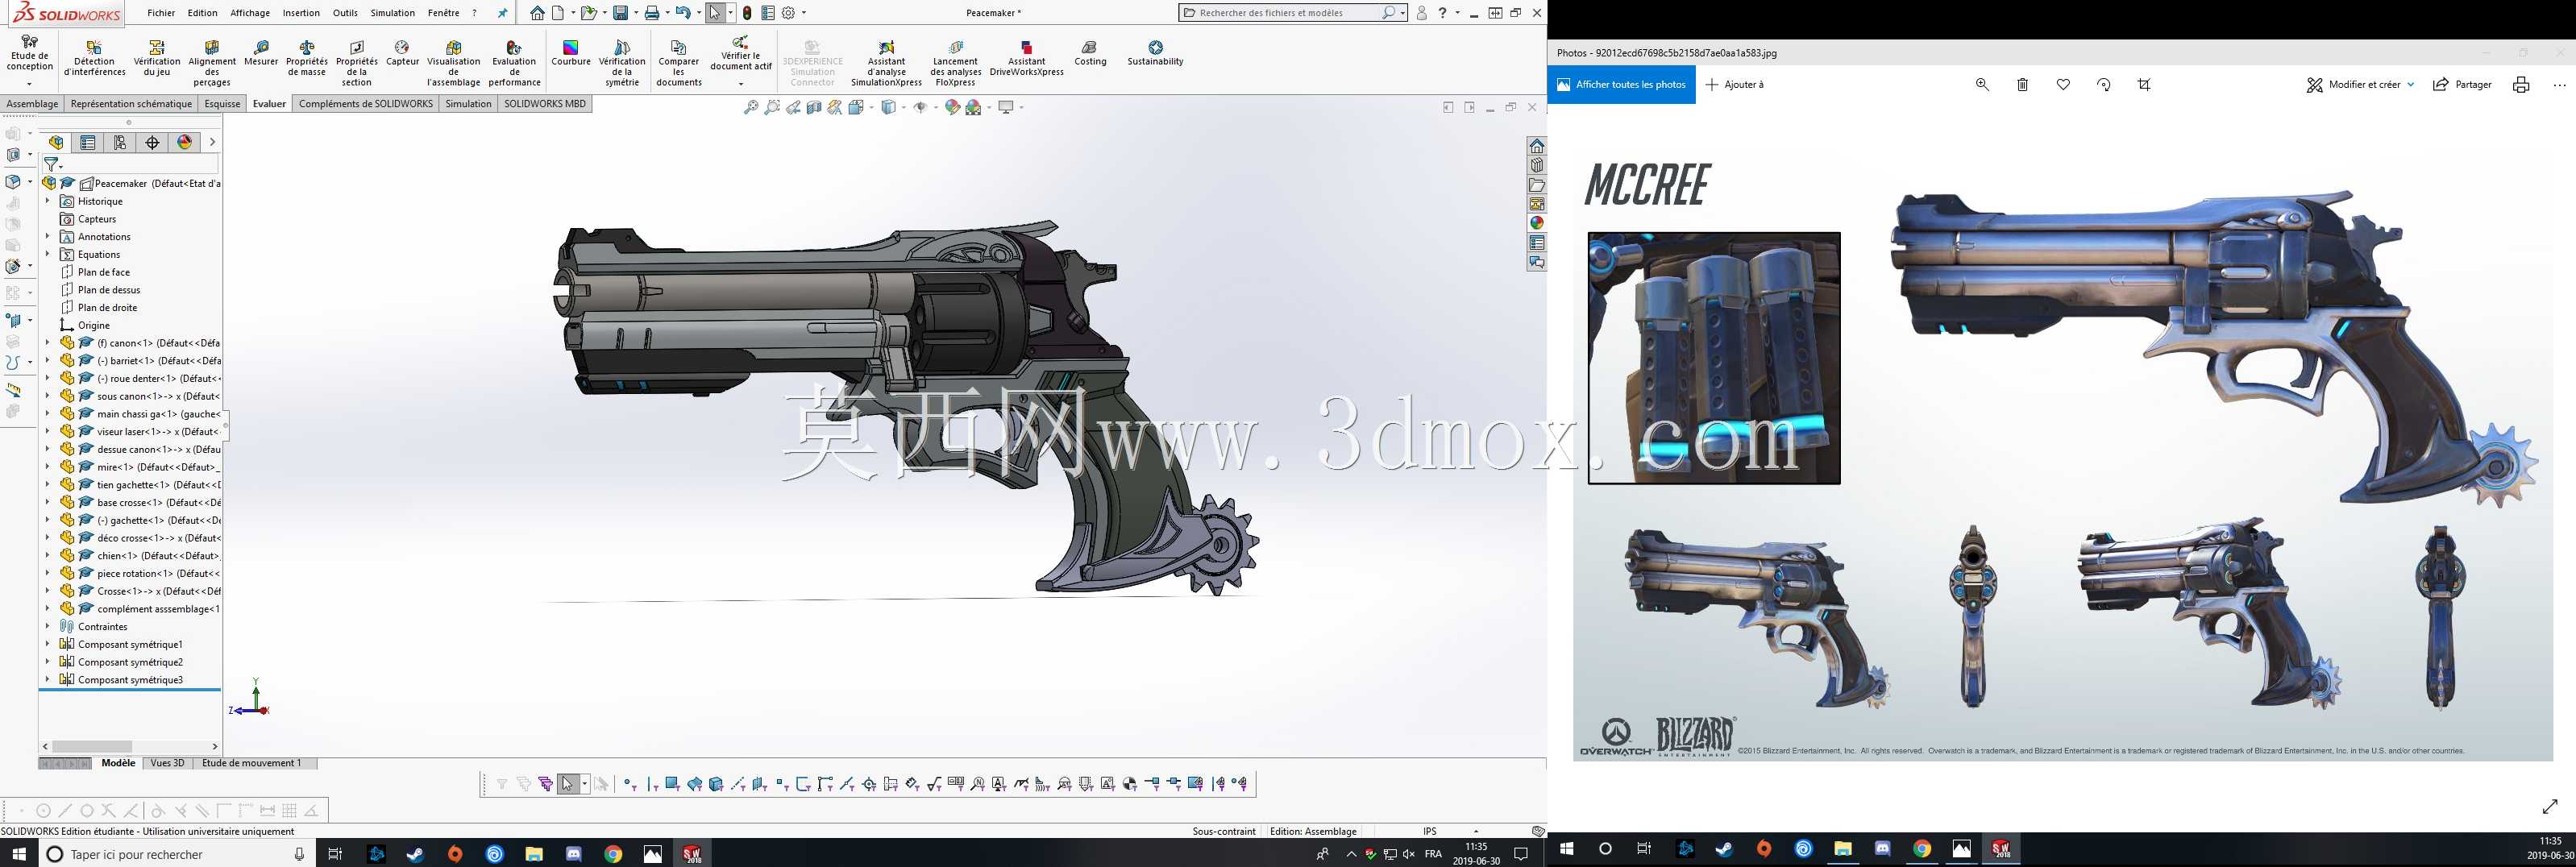Viewport: 2576px width, 867px height.
Task: Open Comparer les documents
Action: (x=679, y=64)
